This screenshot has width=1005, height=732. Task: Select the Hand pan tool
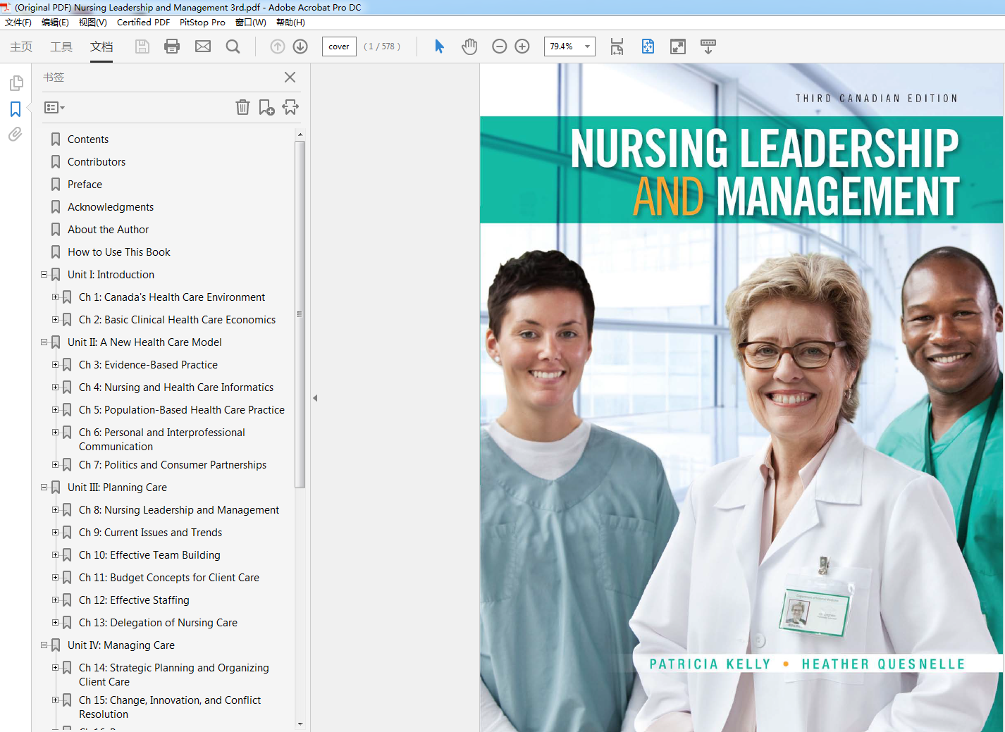(469, 46)
